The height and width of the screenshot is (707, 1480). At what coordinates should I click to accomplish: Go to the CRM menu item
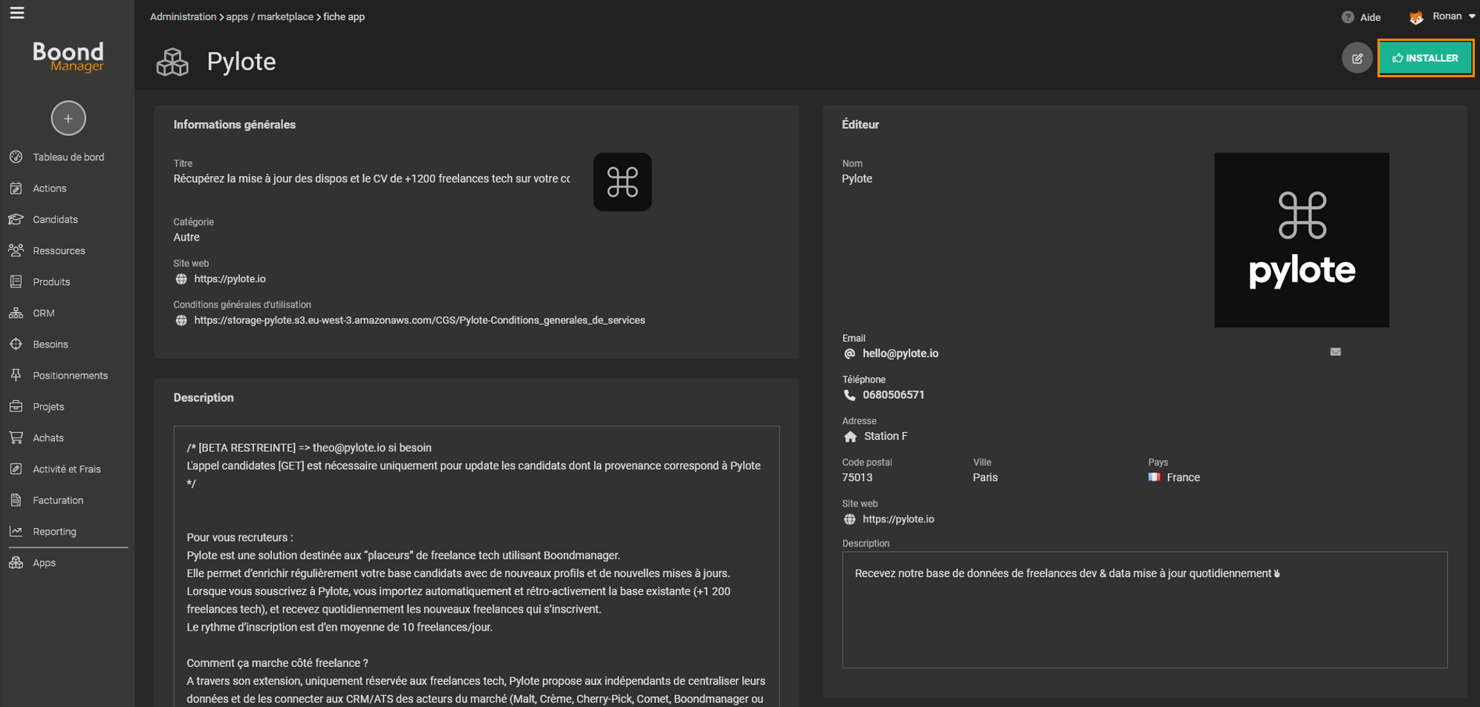pyautogui.click(x=44, y=313)
